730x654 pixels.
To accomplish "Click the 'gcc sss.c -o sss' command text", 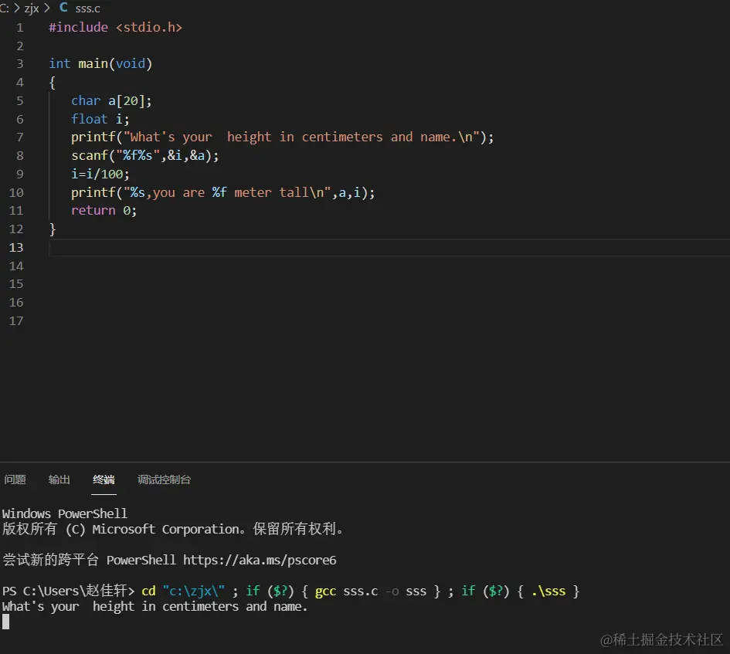I will tap(371, 591).
